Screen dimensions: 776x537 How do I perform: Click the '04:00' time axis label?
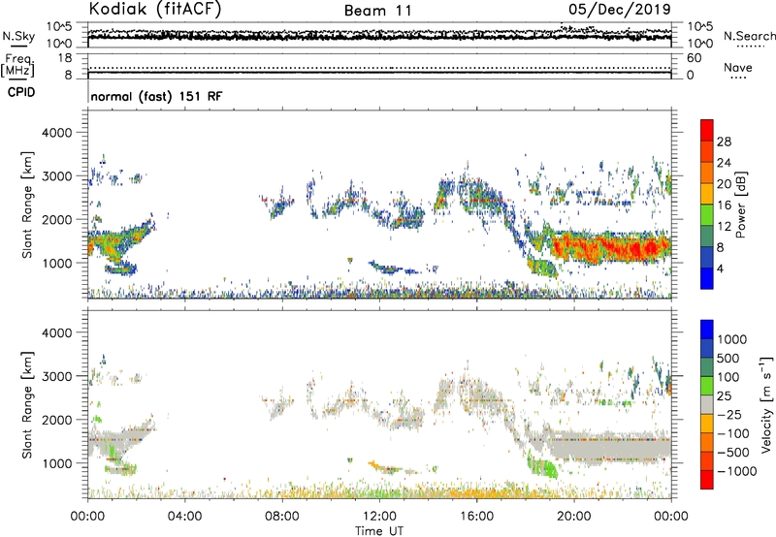click(x=184, y=517)
